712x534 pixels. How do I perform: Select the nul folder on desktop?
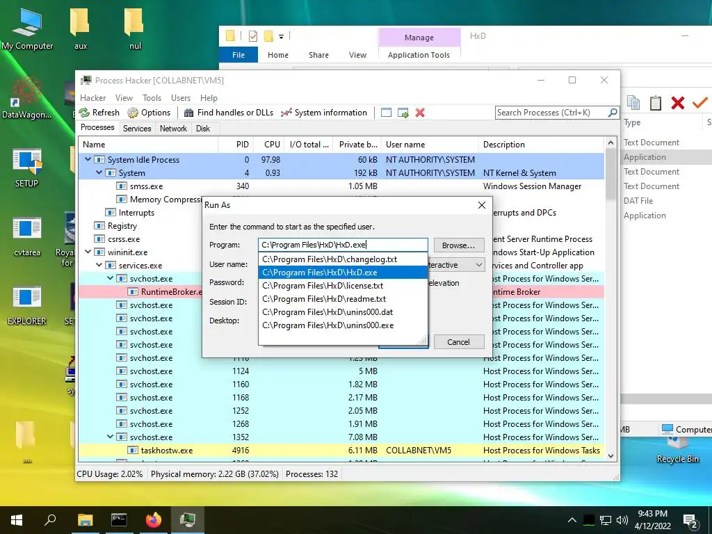tap(134, 28)
